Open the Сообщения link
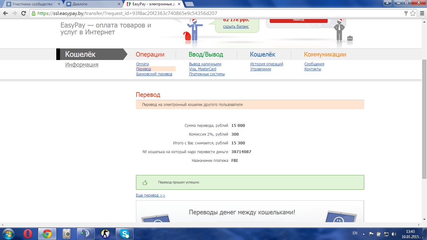The height and width of the screenshot is (240, 427). (x=314, y=64)
